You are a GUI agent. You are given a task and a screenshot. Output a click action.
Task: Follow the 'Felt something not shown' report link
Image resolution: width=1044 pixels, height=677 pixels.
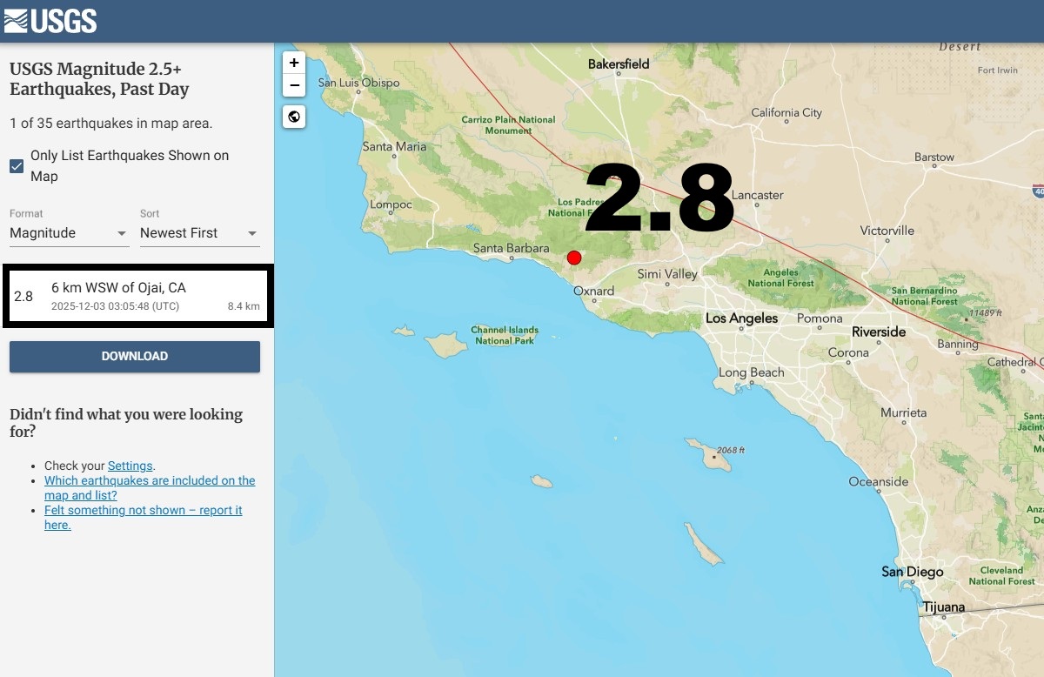(142, 510)
